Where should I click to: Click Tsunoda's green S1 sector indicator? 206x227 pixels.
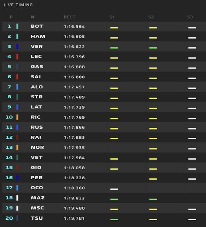[x=114, y=220]
